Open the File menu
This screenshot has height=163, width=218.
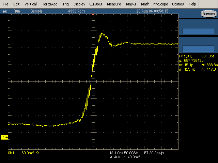coord(6,4)
